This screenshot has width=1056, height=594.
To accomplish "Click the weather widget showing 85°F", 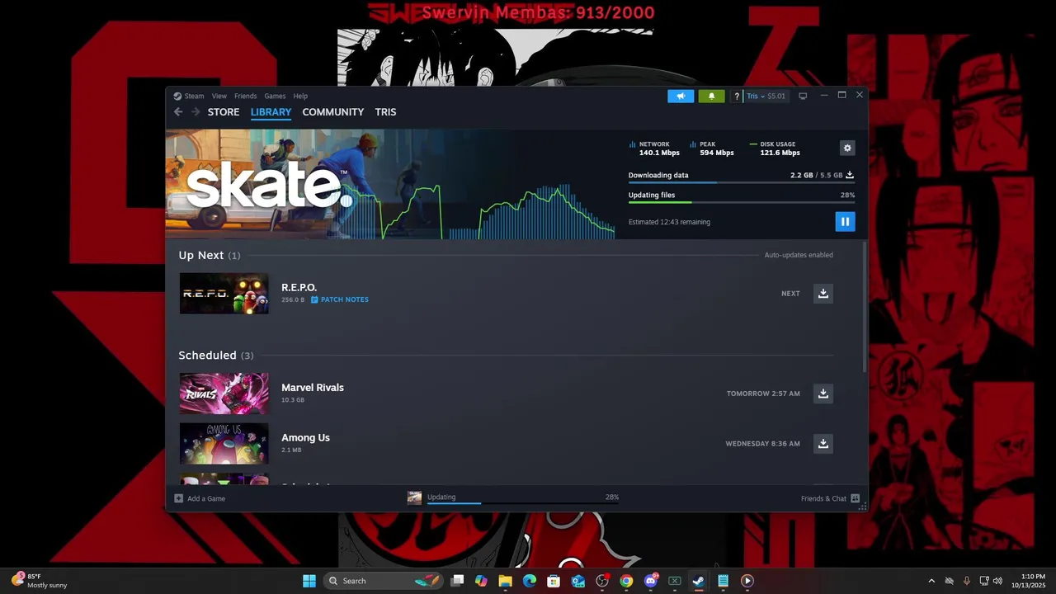I will point(40,581).
